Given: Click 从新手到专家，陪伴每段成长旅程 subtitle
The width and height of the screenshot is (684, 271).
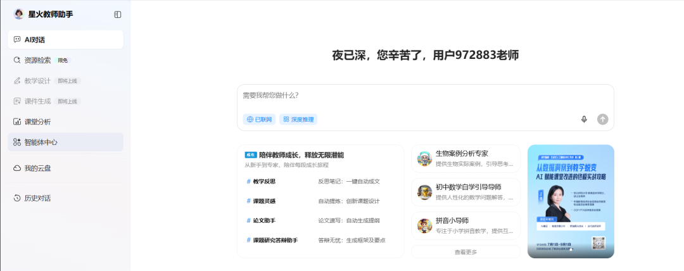Looking at the screenshot, I should [287, 165].
